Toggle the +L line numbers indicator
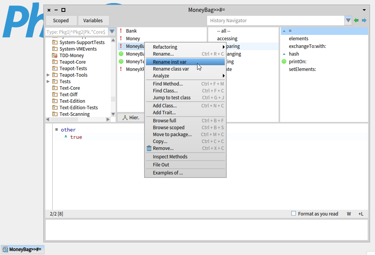 pyautogui.click(x=361, y=214)
